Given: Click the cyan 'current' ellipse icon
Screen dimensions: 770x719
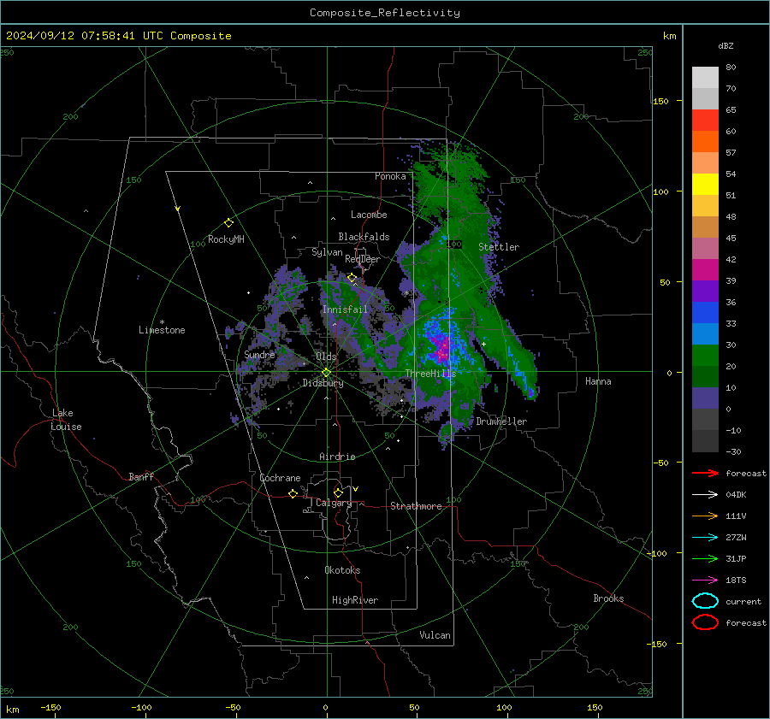Looking at the screenshot, I should [x=705, y=601].
